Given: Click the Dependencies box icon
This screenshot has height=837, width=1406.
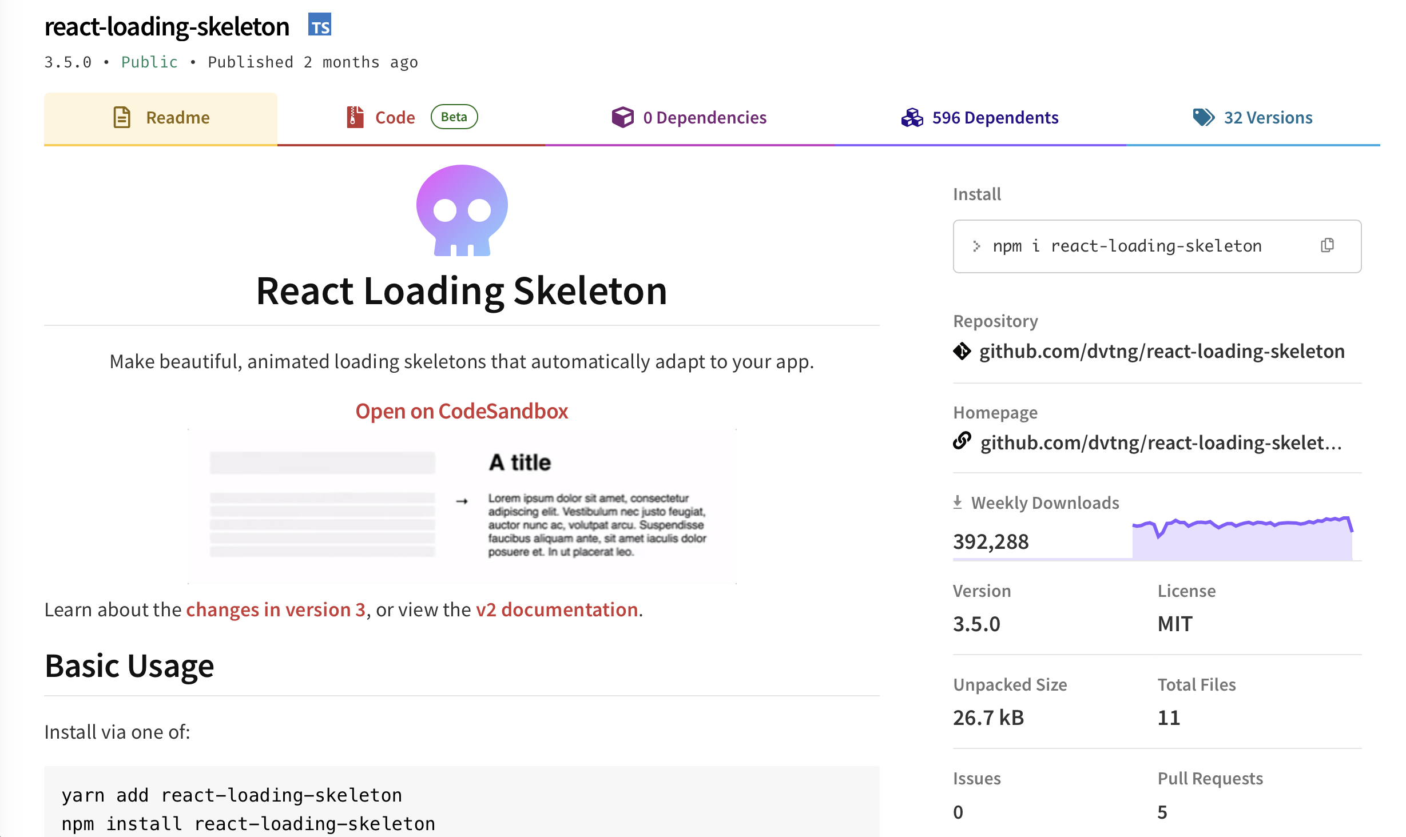Looking at the screenshot, I should point(623,117).
